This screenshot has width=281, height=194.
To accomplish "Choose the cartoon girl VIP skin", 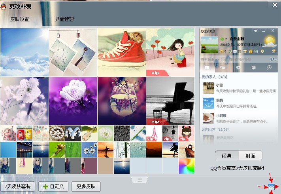I will (170, 52).
